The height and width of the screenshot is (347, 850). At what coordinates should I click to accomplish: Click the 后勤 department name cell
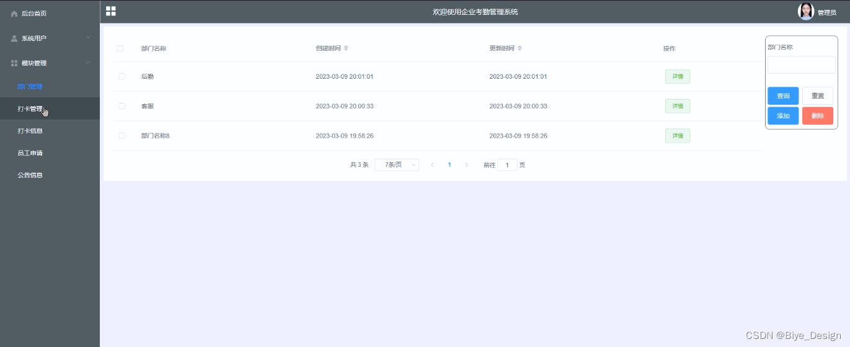coord(148,76)
